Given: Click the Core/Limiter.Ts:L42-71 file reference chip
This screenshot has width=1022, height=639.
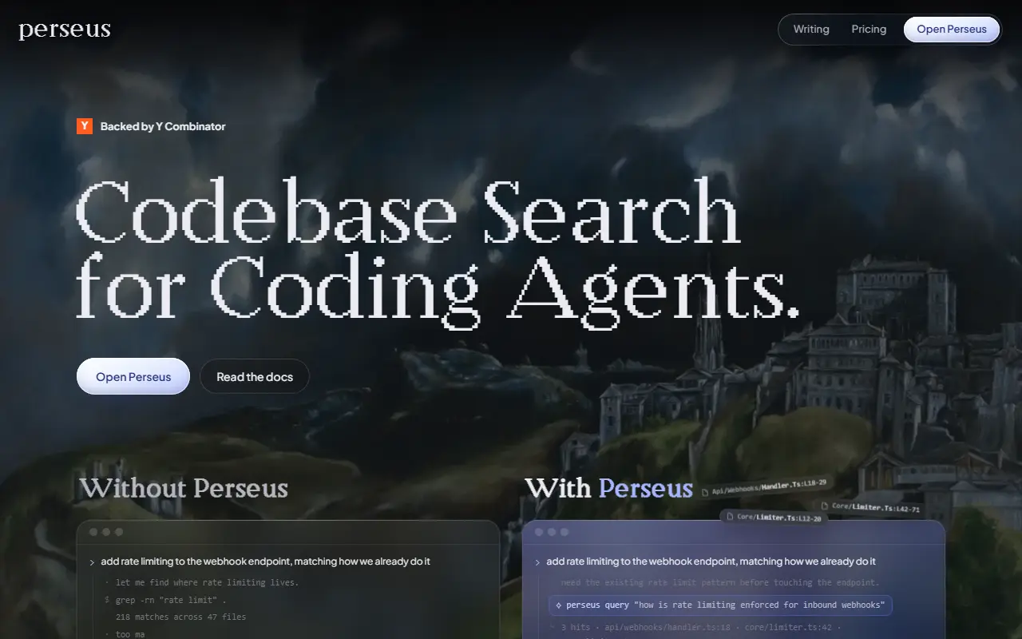Looking at the screenshot, I should (872, 507).
